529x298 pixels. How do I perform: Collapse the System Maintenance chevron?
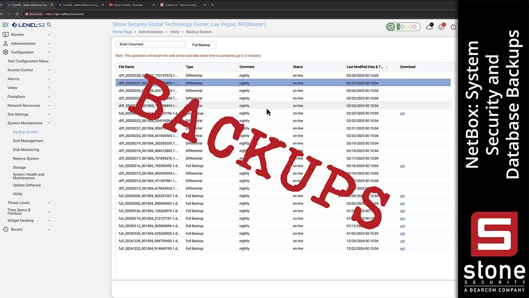(x=49, y=123)
